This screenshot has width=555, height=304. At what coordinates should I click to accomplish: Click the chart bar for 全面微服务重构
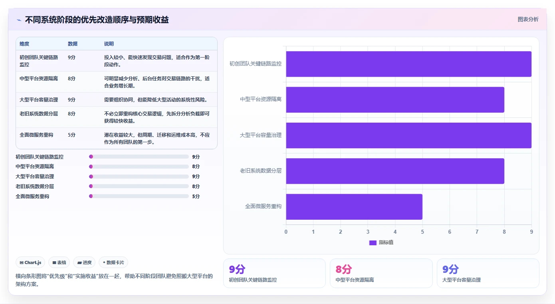(x=354, y=207)
